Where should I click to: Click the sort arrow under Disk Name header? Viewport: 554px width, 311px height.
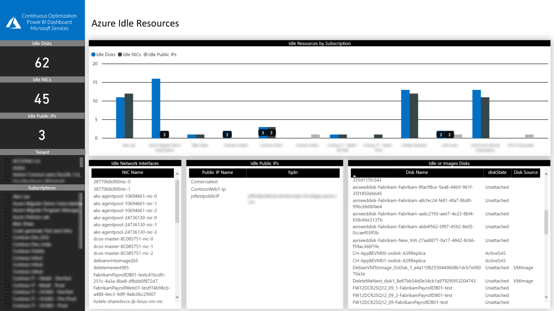tap(354, 176)
